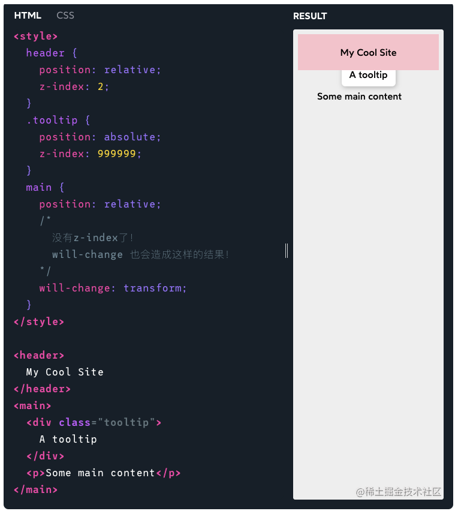Click the <p>Some main content</p> line
The width and height of the screenshot is (455, 511).
[x=104, y=473]
